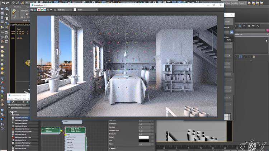269x151 pixels.
Task: Select the Autodesk Metallic Paint material
Action: point(22,137)
